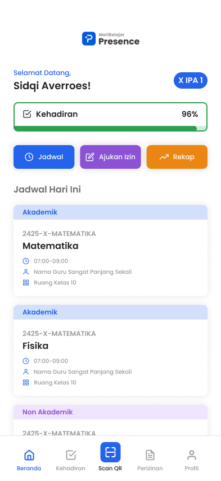221x481 pixels.
Task: Open Perizinan document icon in bottom bar
Action: (x=150, y=454)
